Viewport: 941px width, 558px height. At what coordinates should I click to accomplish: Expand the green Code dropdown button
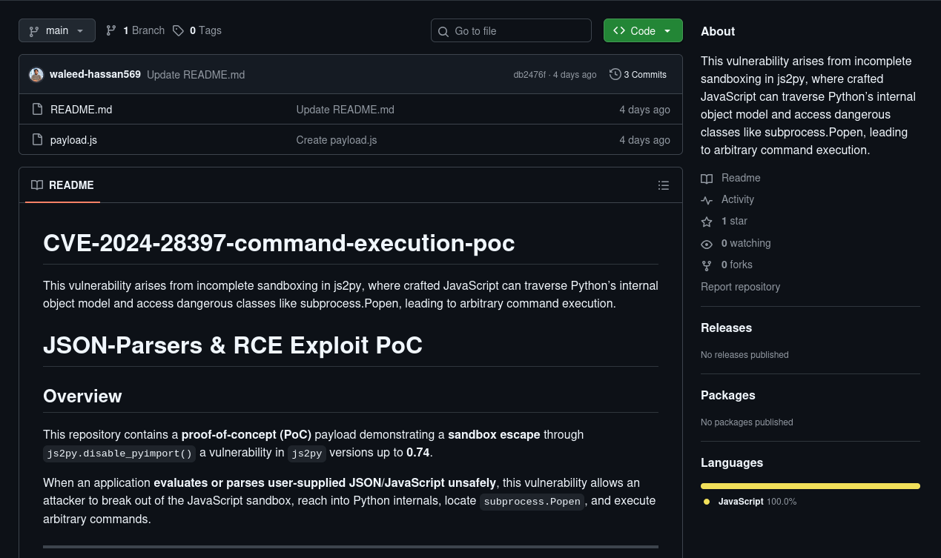(x=642, y=30)
